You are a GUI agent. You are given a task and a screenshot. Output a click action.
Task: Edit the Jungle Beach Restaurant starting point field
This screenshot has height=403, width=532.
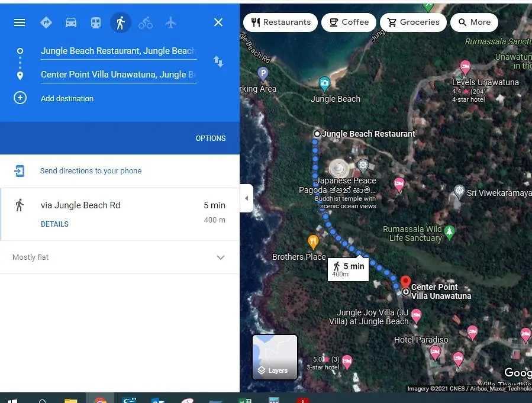[x=118, y=51]
